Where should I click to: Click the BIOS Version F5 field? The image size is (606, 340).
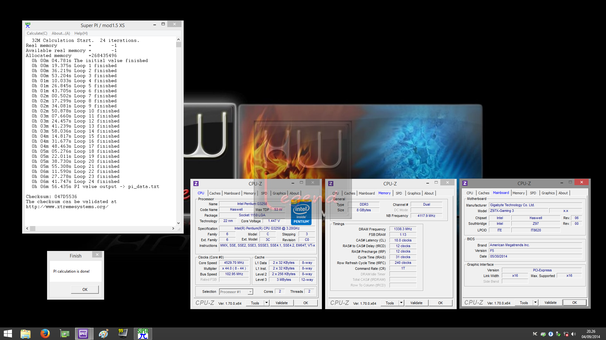535,251
